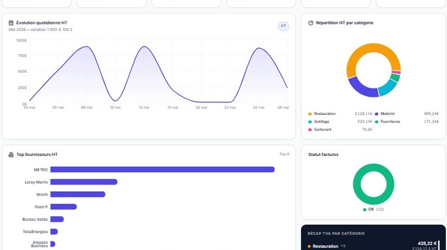Viewport: 447px width, 250px height.
Task: Click the cyan Outillage legend dot
Action: [x=310, y=122]
